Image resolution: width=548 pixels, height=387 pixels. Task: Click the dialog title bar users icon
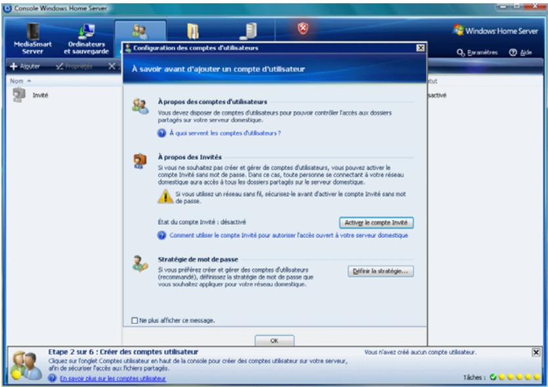tap(128, 48)
